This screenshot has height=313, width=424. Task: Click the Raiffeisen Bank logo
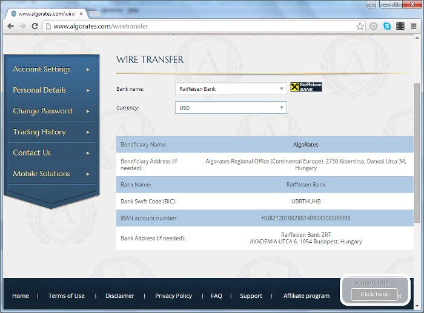pyautogui.click(x=306, y=87)
